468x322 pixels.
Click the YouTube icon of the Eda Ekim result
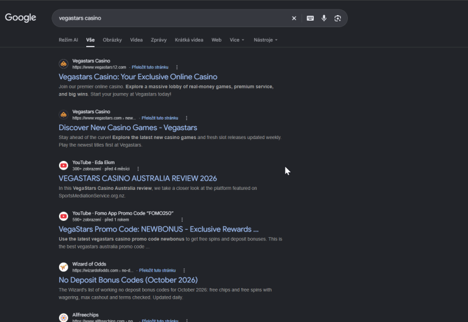(64, 165)
